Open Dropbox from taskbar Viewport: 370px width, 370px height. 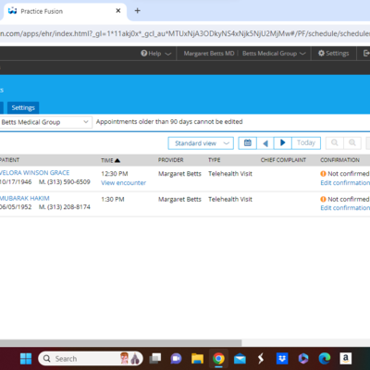pyautogui.click(x=282, y=359)
